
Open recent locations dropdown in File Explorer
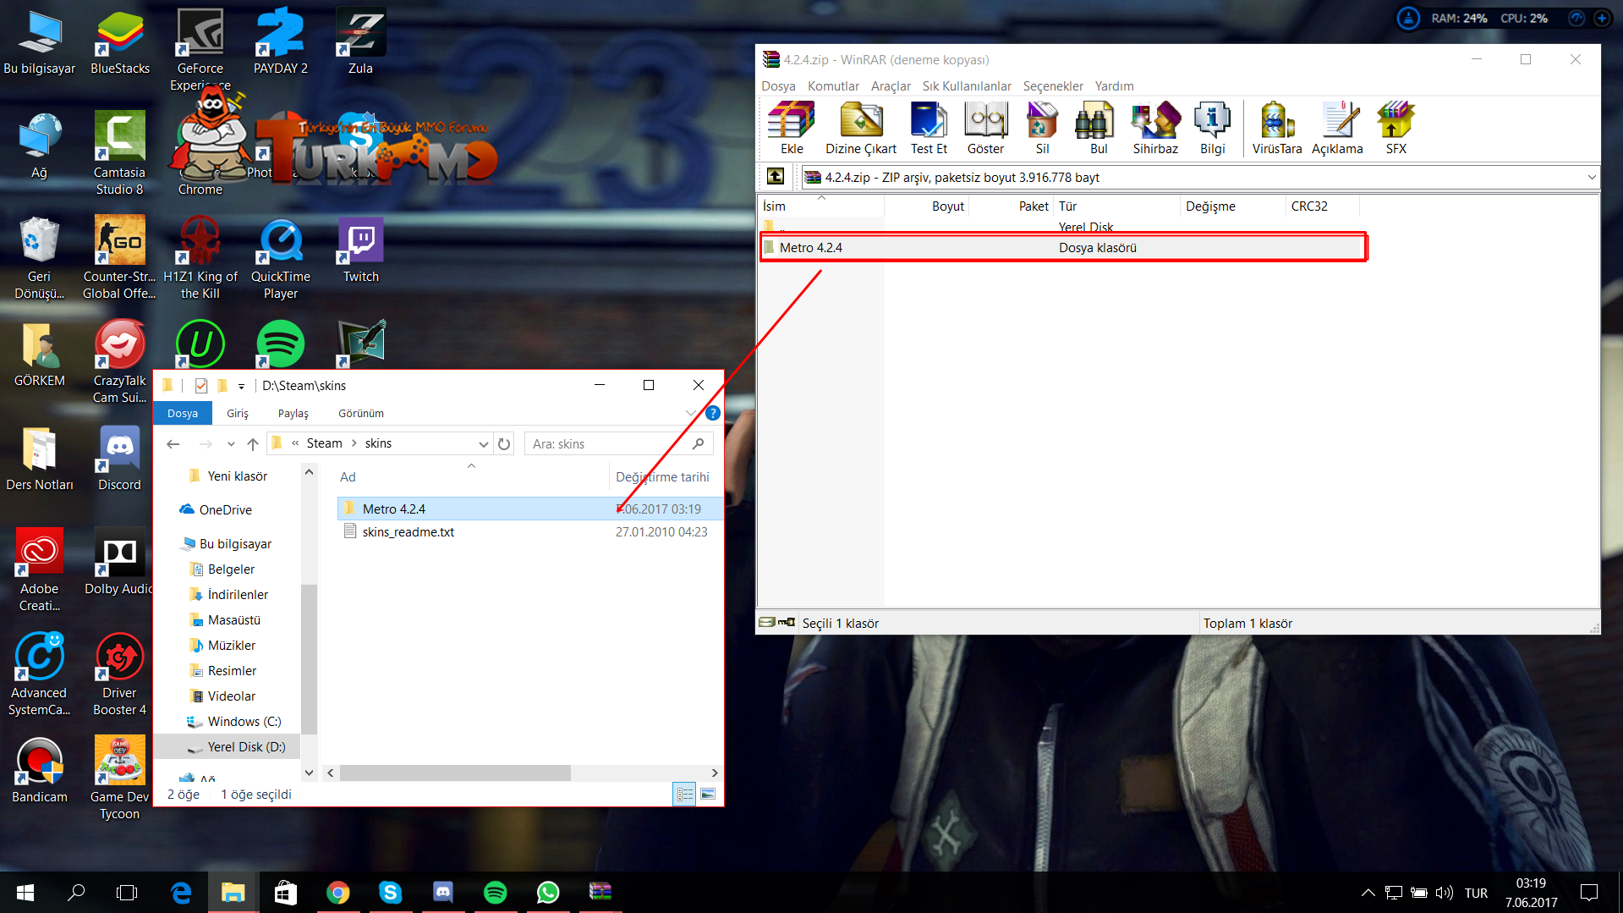[x=231, y=443]
